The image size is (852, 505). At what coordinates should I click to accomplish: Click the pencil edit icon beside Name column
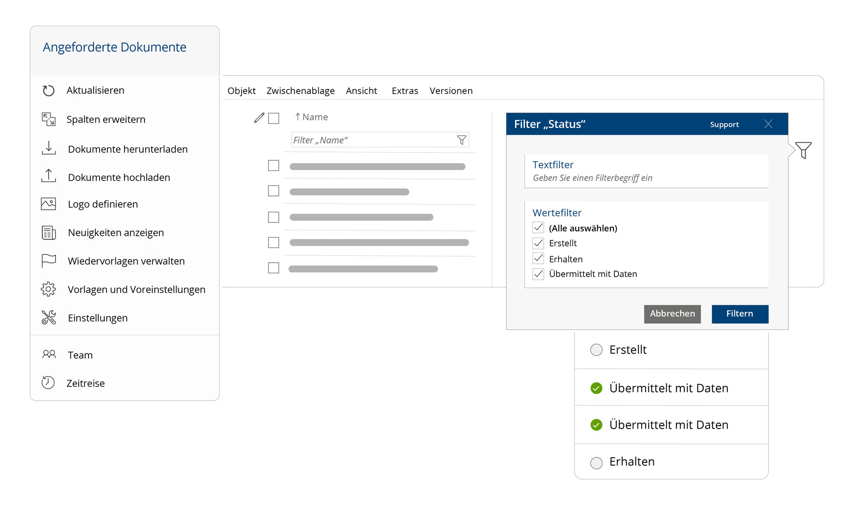click(259, 118)
